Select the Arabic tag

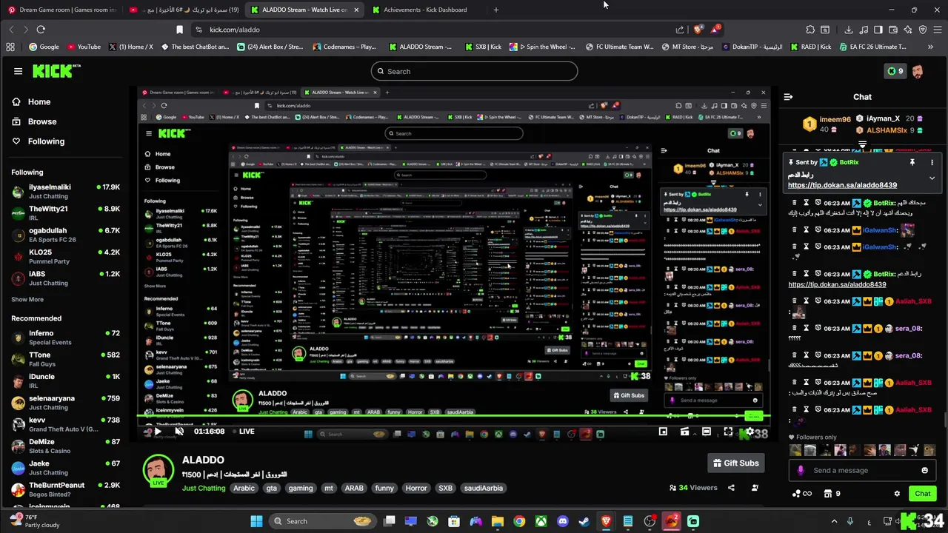pos(244,488)
